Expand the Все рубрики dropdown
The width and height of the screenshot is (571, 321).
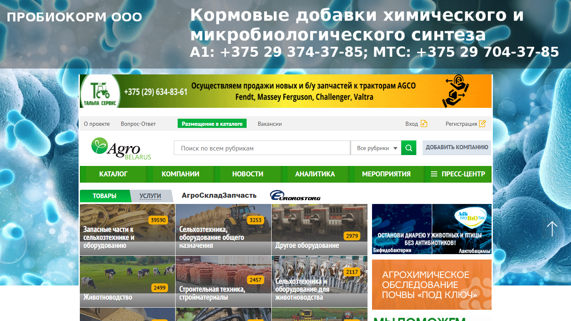pyautogui.click(x=376, y=148)
